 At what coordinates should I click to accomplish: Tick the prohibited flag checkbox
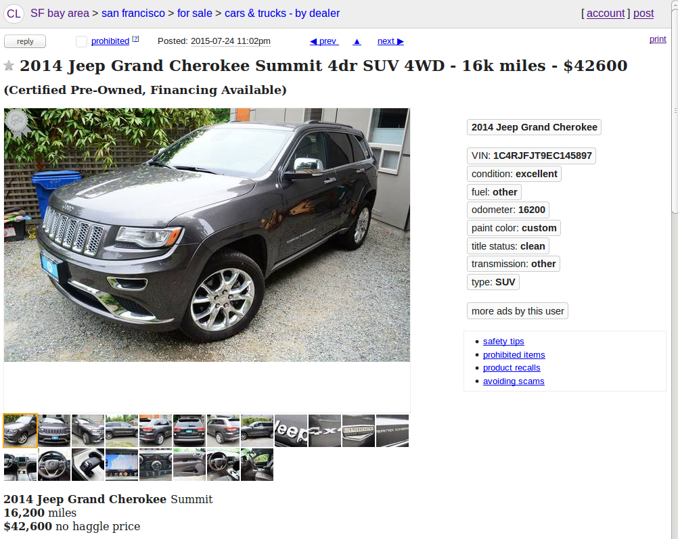pyautogui.click(x=81, y=41)
